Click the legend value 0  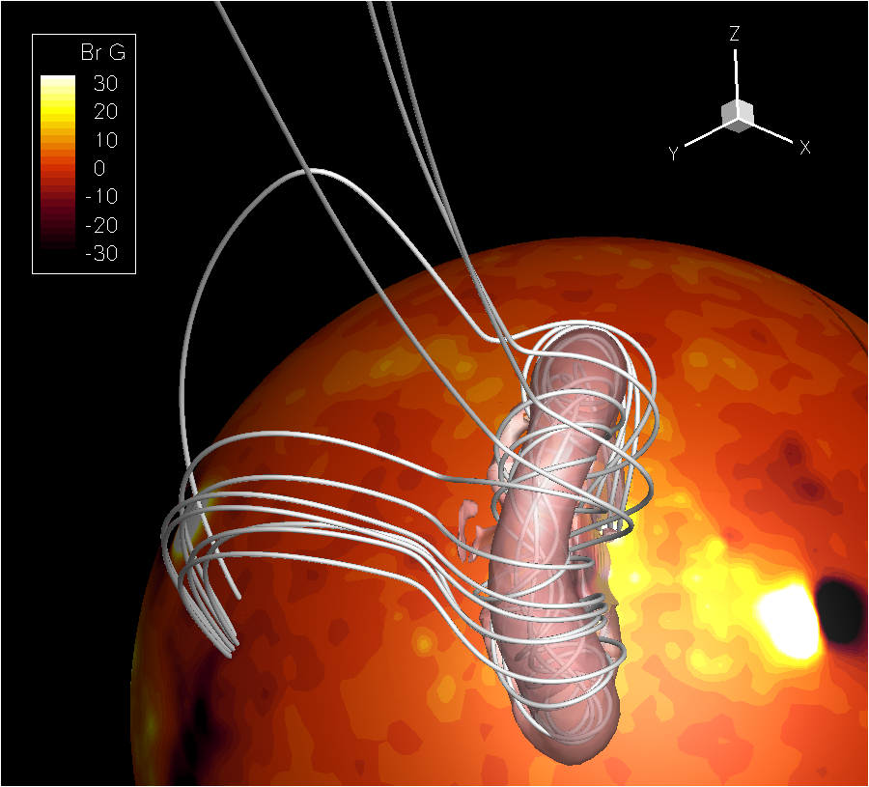click(x=99, y=168)
